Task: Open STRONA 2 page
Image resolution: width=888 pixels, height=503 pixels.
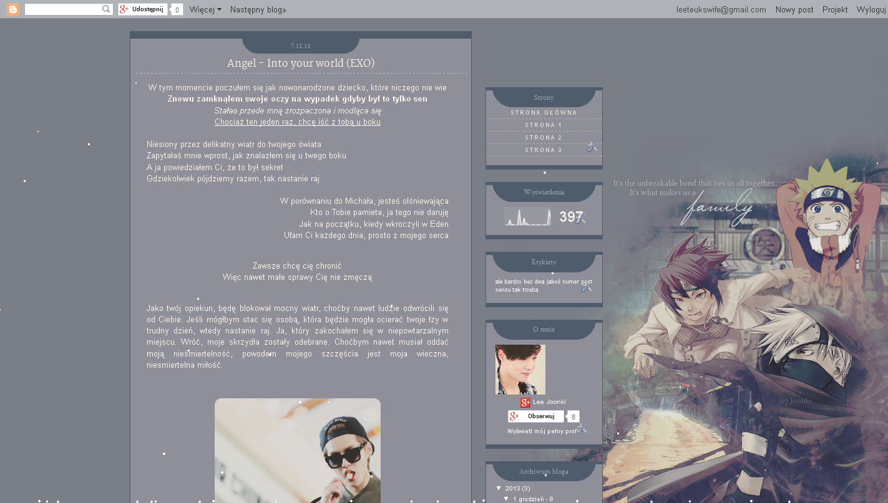Action: (544, 138)
